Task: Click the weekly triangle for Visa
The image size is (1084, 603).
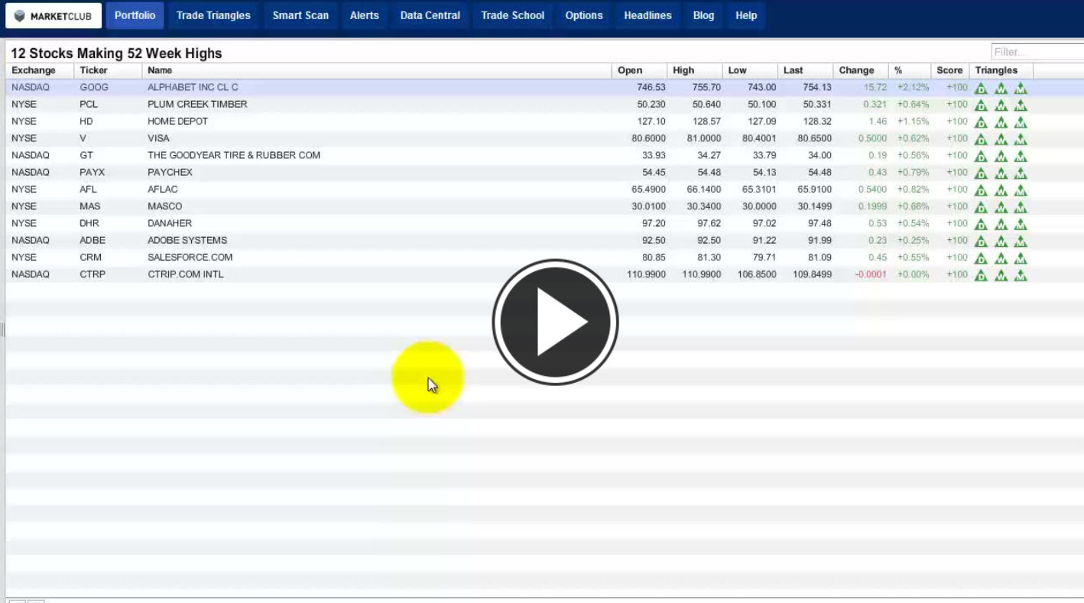Action: 1001,139
